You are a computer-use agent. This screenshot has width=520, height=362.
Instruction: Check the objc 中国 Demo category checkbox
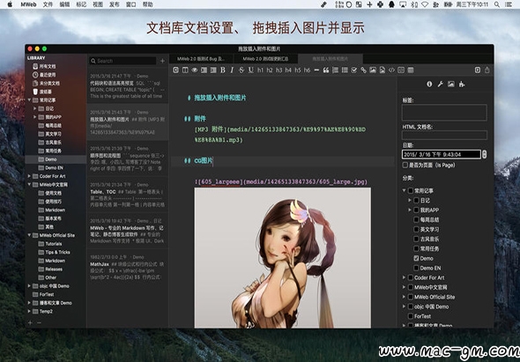click(410, 307)
